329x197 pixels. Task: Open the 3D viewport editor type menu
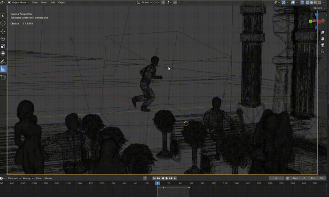click(x=2, y=2)
